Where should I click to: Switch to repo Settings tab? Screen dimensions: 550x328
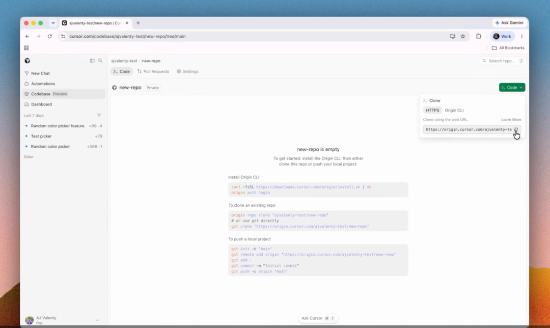pyautogui.click(x=187, y=72)
